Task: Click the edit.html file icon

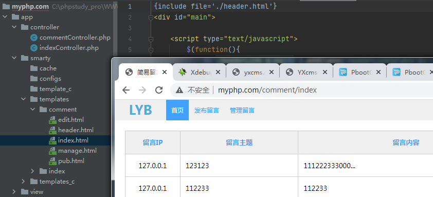Action: (52, 120)
